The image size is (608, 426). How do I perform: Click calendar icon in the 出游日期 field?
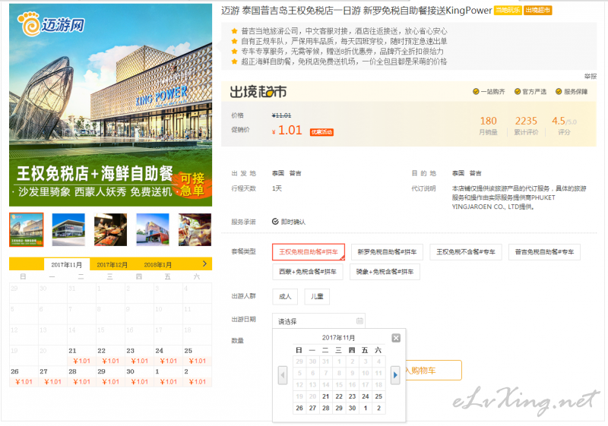click(359, 320)
